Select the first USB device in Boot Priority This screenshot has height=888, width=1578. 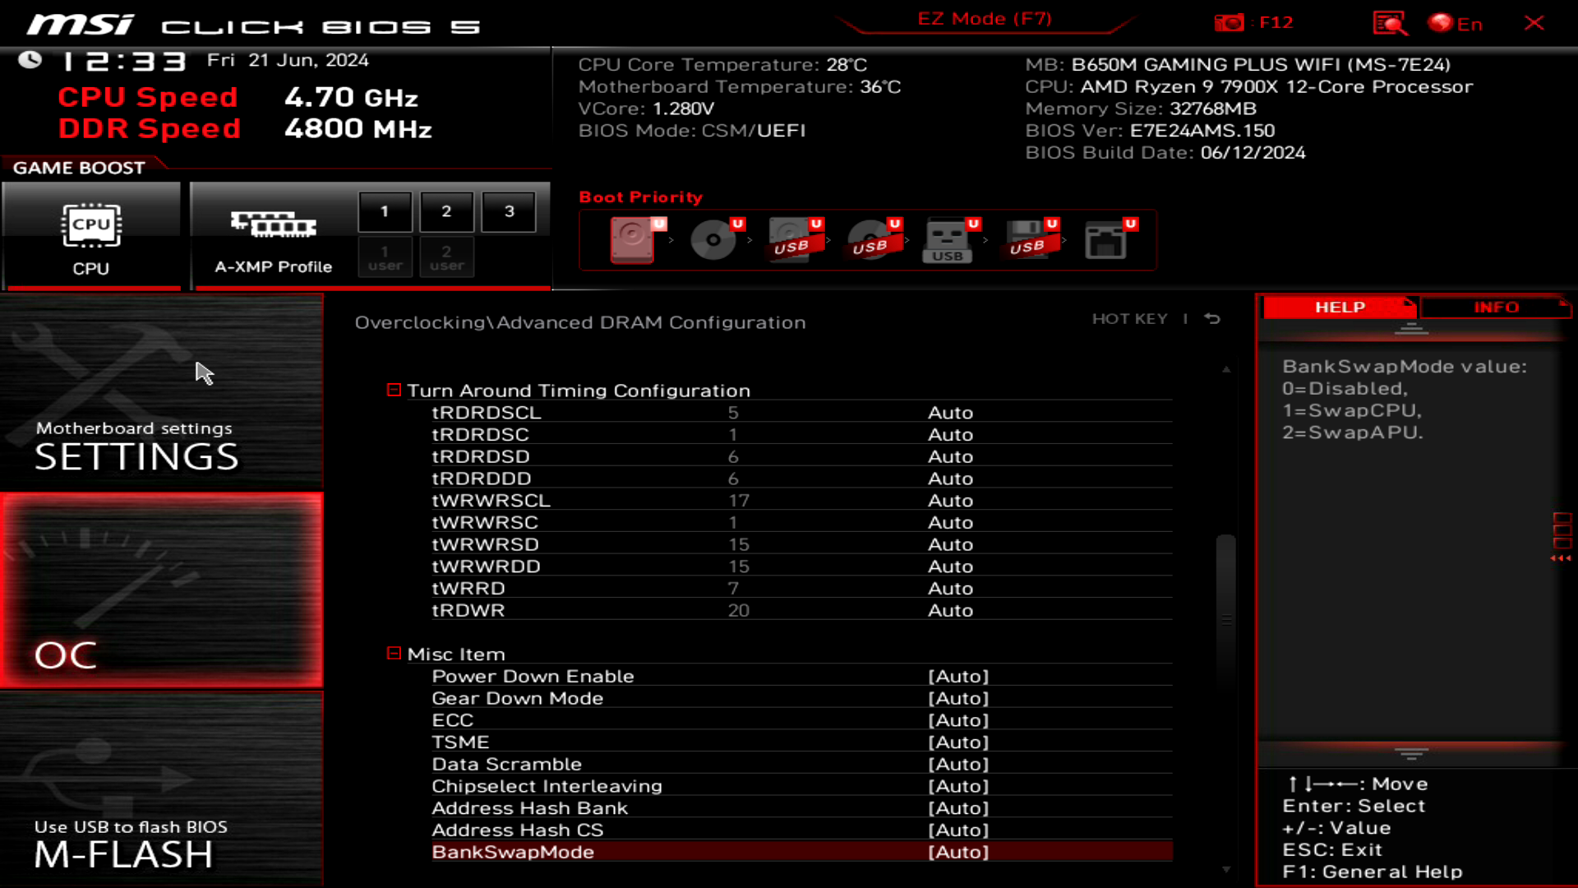[x=793, y=241]
